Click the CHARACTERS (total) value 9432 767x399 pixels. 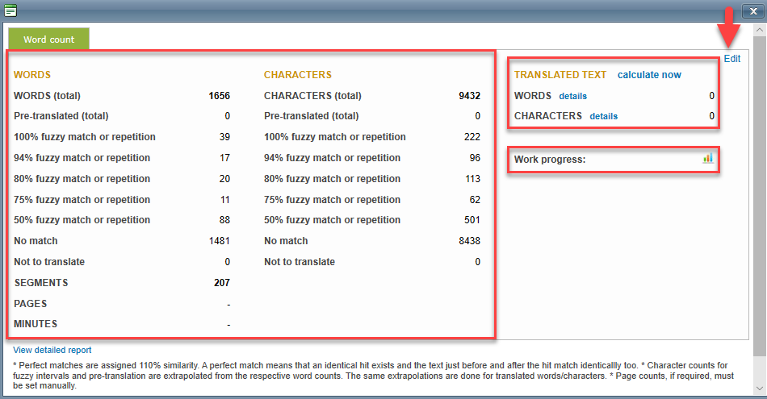[469, 96]
